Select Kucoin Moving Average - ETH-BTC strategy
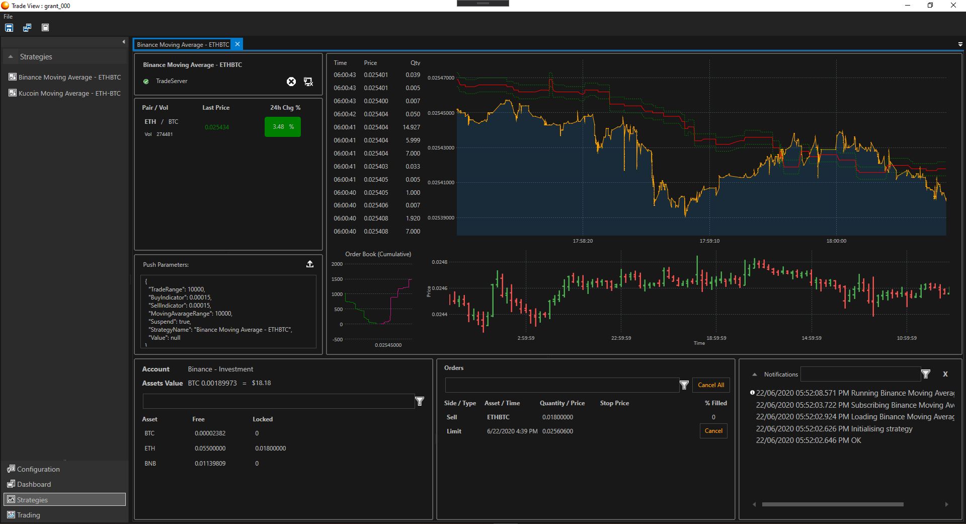This screenshot has height=524, width=966. 69,94
